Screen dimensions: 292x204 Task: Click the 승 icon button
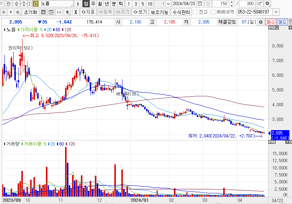(x=17, y=4)
